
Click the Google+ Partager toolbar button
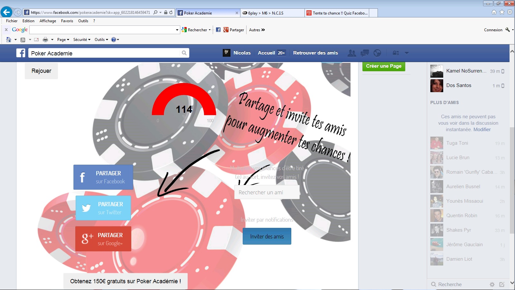(234, 30)
